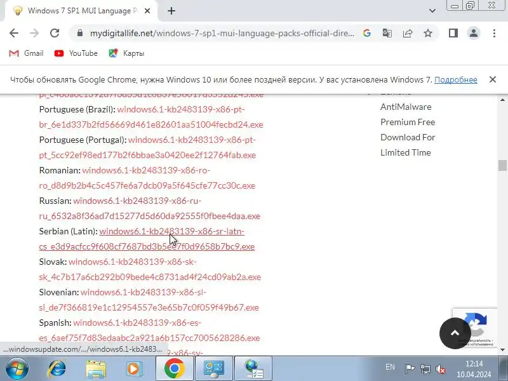Download Portuguese (Brazil) language pack link

tap(151, 117)
